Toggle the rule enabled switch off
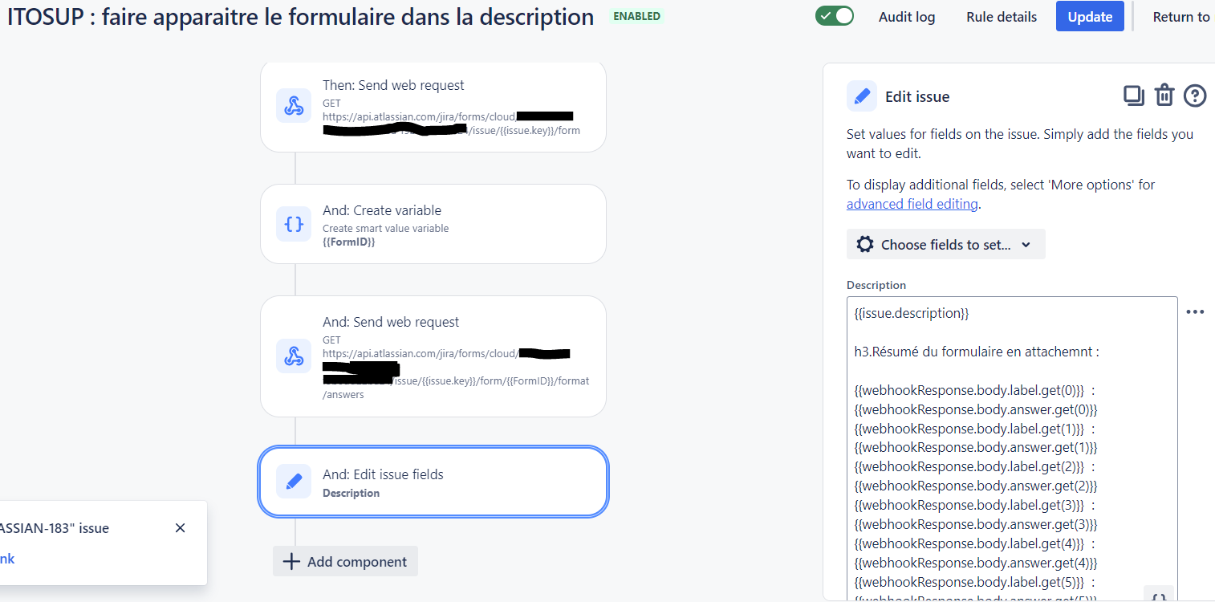 click(x=835, y=16)
